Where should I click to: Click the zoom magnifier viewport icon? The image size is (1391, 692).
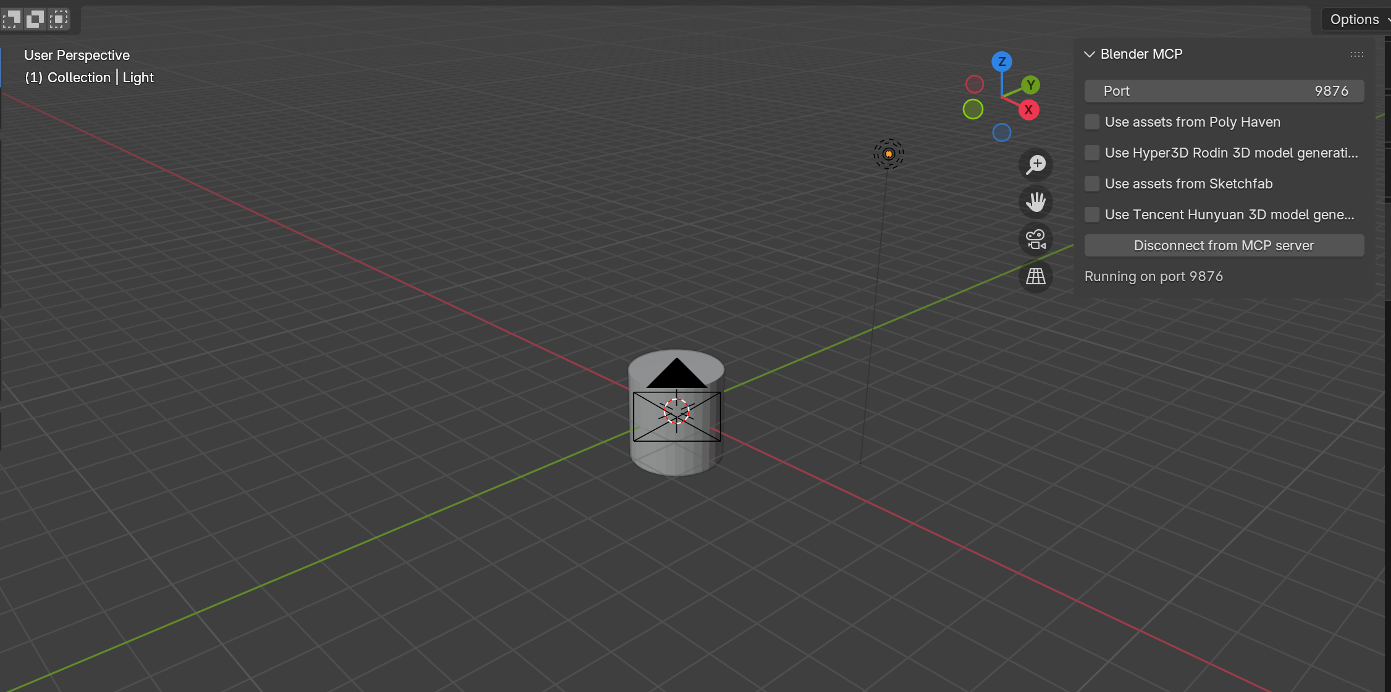(1036, 165)
